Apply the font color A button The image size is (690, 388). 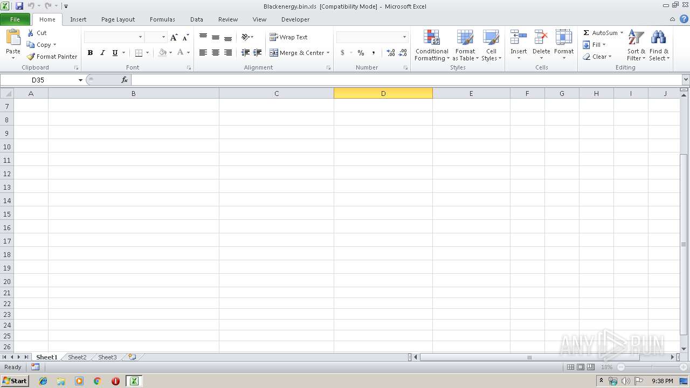[181, 53]
